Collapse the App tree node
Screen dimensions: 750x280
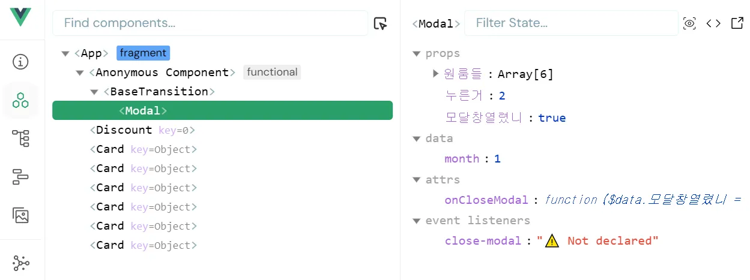65,53
